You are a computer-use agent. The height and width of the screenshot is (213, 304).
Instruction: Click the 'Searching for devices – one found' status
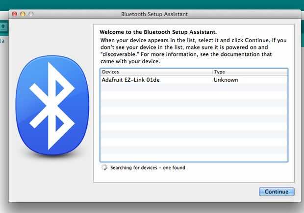[148, 167]
